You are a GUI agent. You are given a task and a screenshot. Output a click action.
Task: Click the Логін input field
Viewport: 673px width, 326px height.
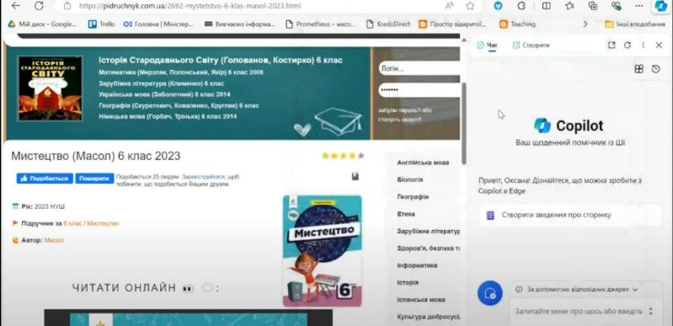click(419, 69)
